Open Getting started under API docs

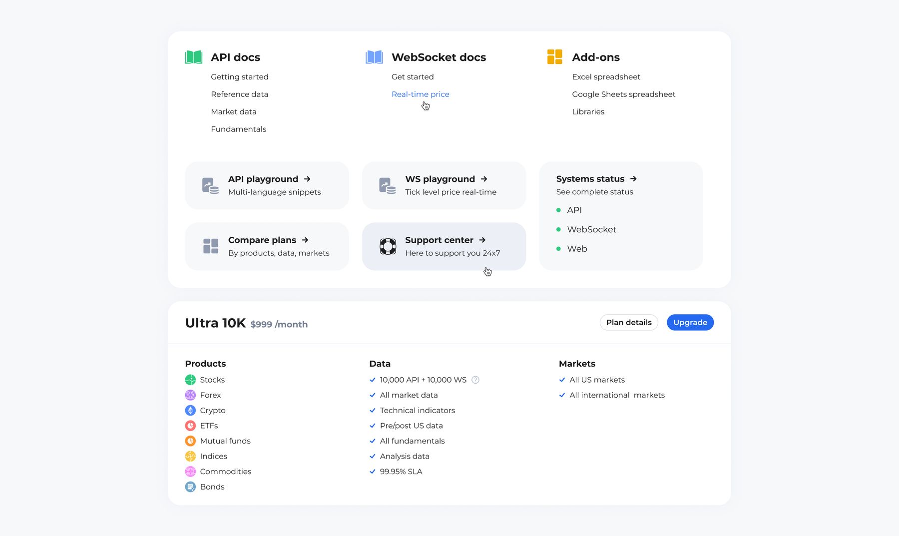[x=239, y=77]
